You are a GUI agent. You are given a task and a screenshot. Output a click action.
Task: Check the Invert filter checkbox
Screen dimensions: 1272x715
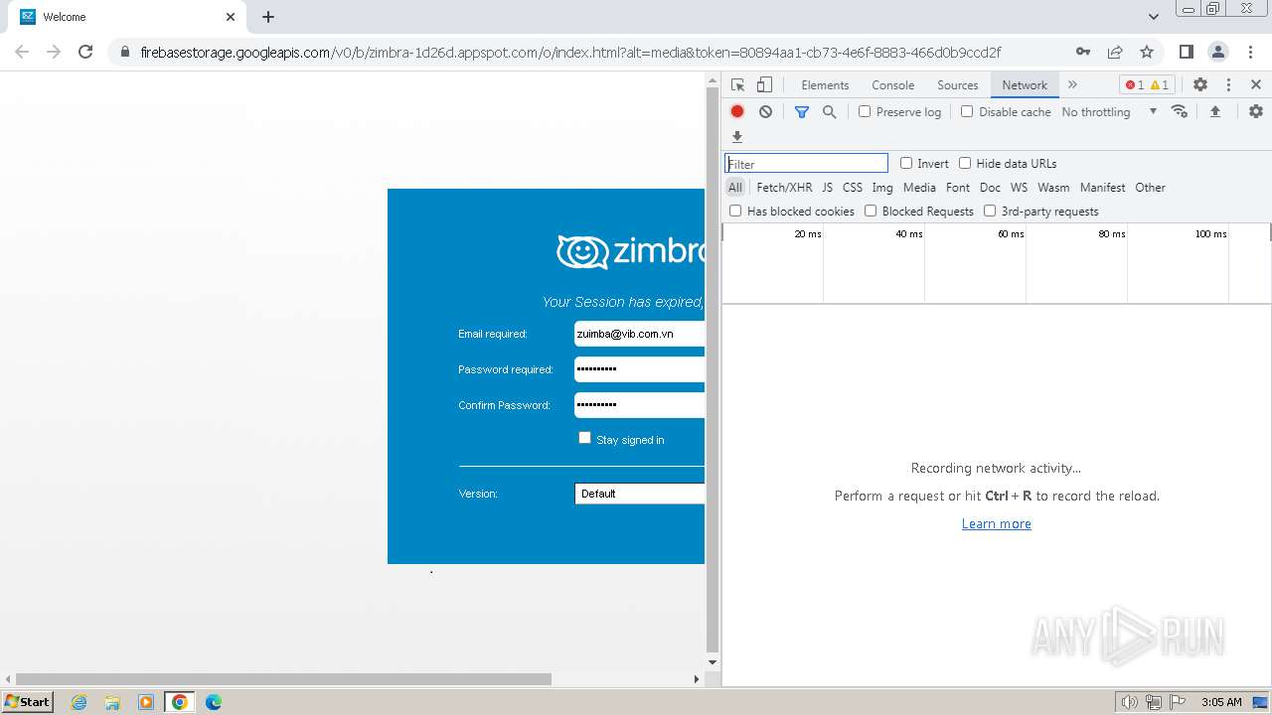(906, 163)
